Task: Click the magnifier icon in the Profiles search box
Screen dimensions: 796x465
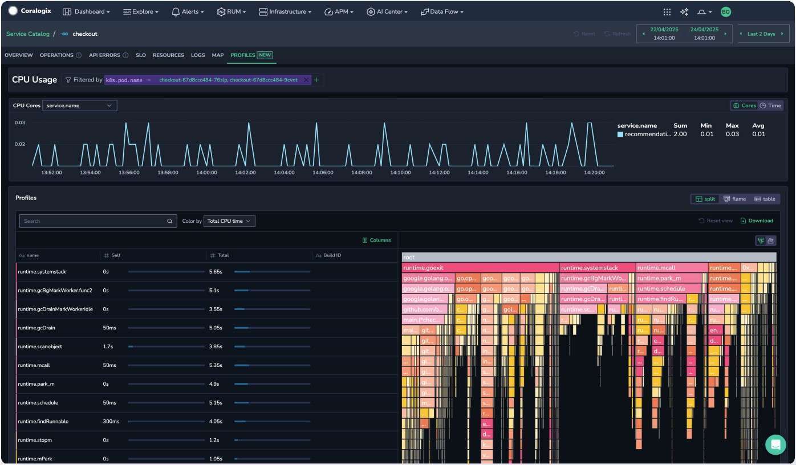Action: (169, 221)
